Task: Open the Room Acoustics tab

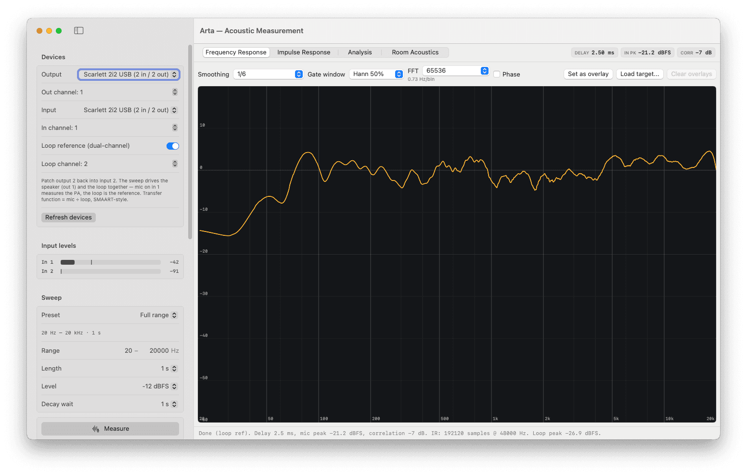Action: [415, 52]
